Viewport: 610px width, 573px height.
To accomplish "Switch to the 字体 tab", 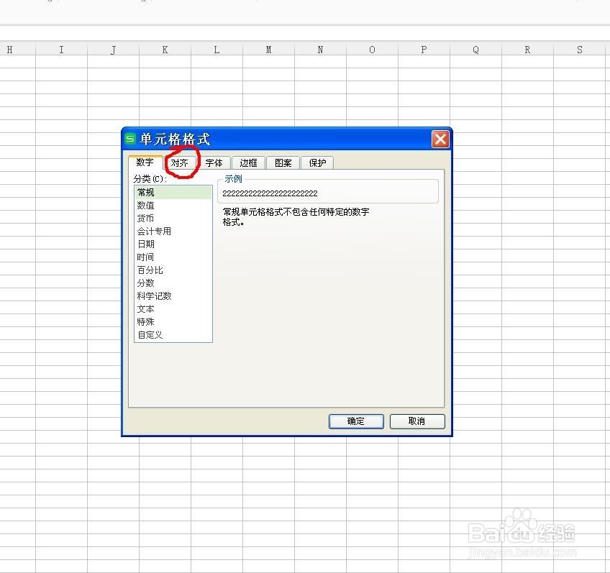I will click(x=214, y=163).
